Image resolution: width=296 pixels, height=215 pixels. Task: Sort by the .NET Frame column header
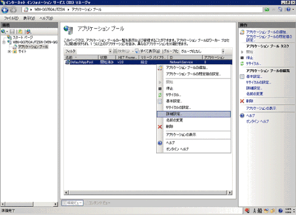tap(127, 57)
